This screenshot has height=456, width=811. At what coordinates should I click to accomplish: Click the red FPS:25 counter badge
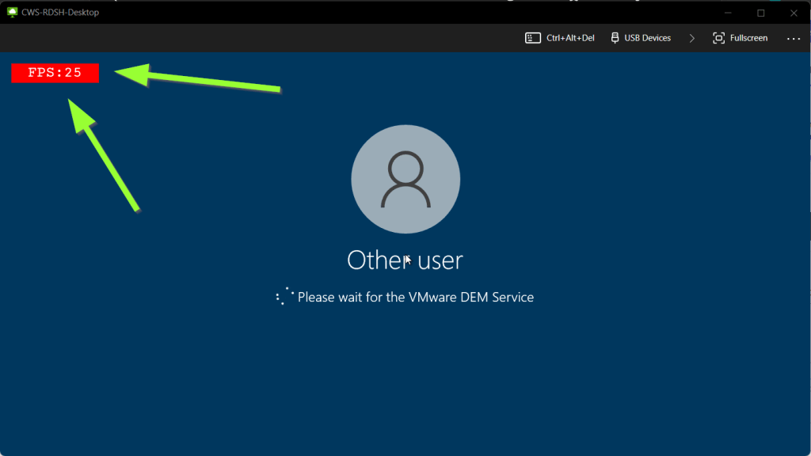tap(54, 73)
